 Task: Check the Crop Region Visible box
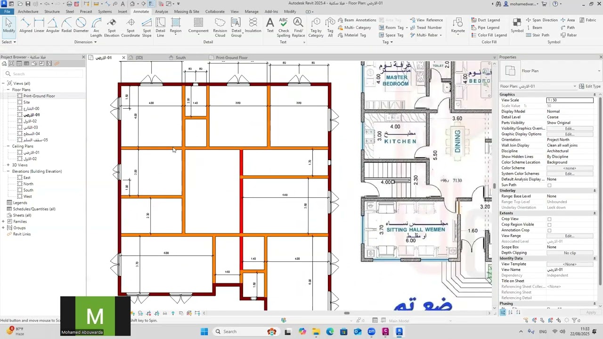tap(549, 225)
